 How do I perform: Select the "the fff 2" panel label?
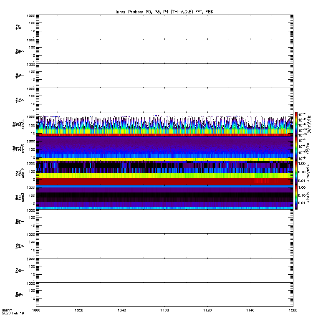tap(20, 246)
